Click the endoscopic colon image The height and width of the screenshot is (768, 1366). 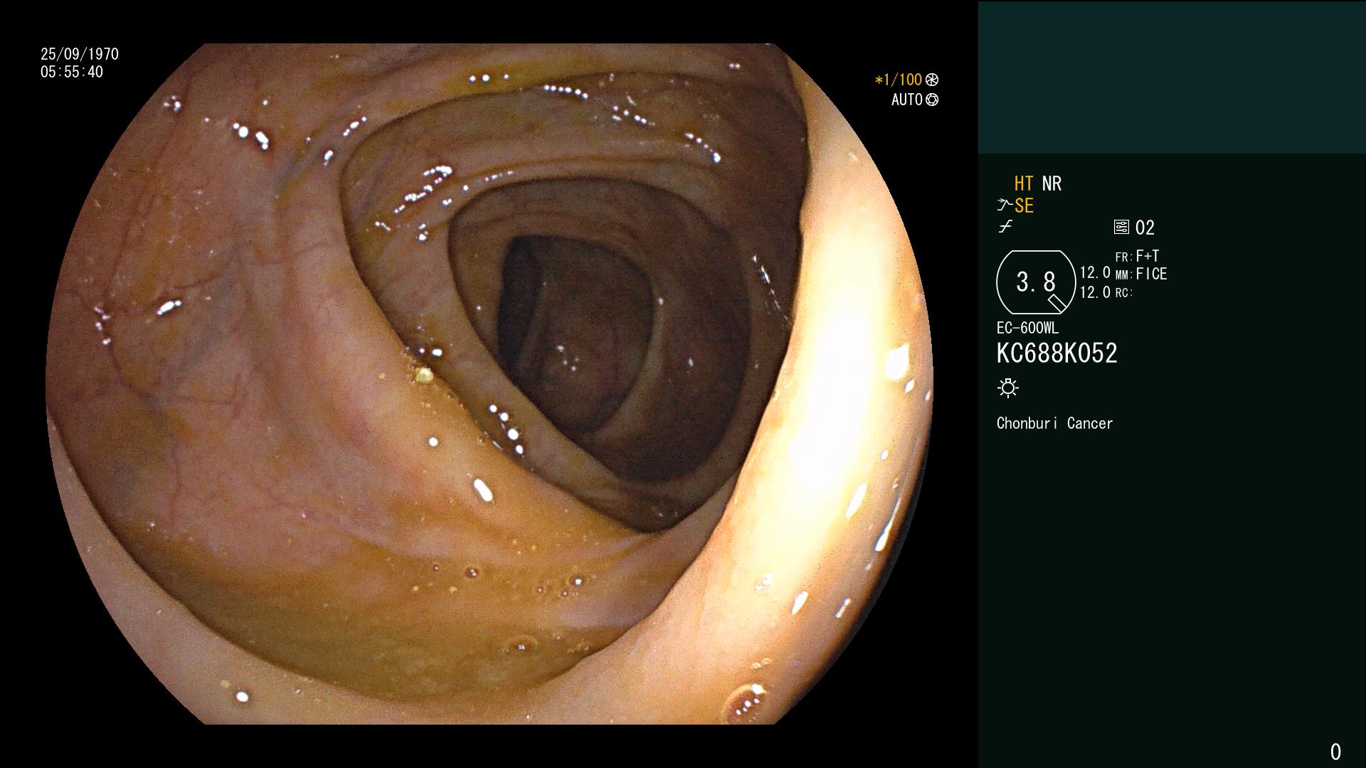coord(489,384)
